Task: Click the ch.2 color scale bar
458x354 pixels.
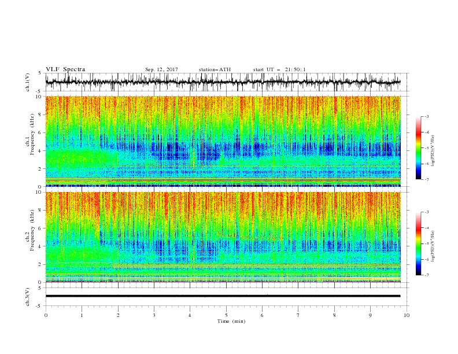Action: pos(418,244)
